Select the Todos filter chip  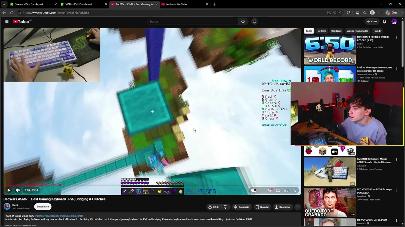point(309,31)
